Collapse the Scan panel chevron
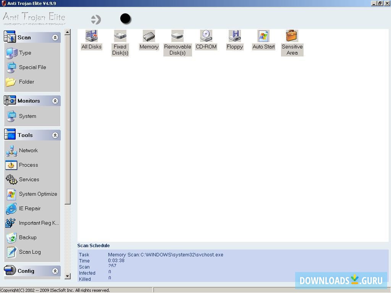 [x=55, y=38]
